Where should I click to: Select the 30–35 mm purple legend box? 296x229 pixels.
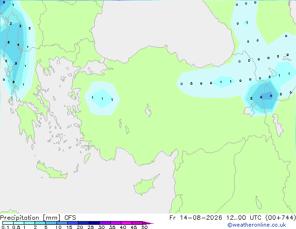(x=105, y=223)
